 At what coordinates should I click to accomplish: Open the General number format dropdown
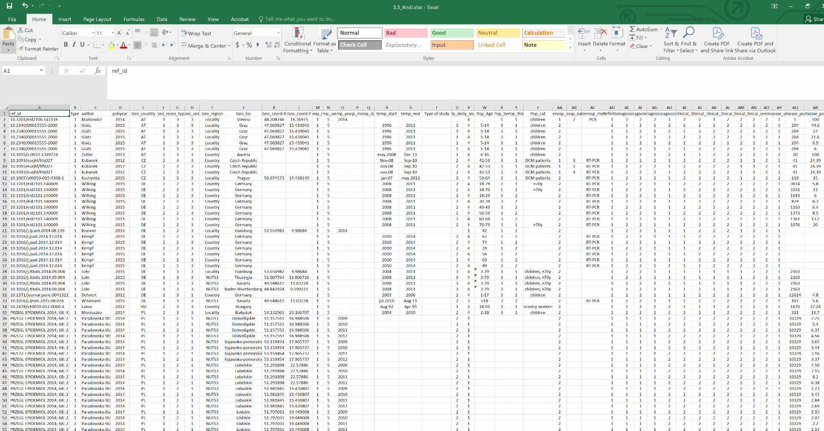click(278, 33)
